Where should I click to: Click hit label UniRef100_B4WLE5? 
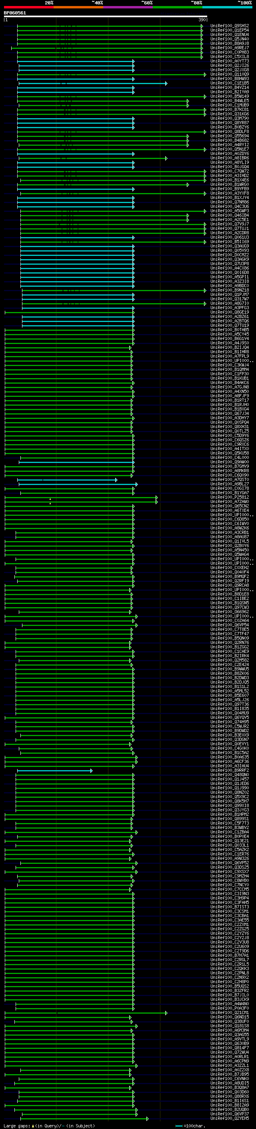pyautogui.click(x=229, y=101)
